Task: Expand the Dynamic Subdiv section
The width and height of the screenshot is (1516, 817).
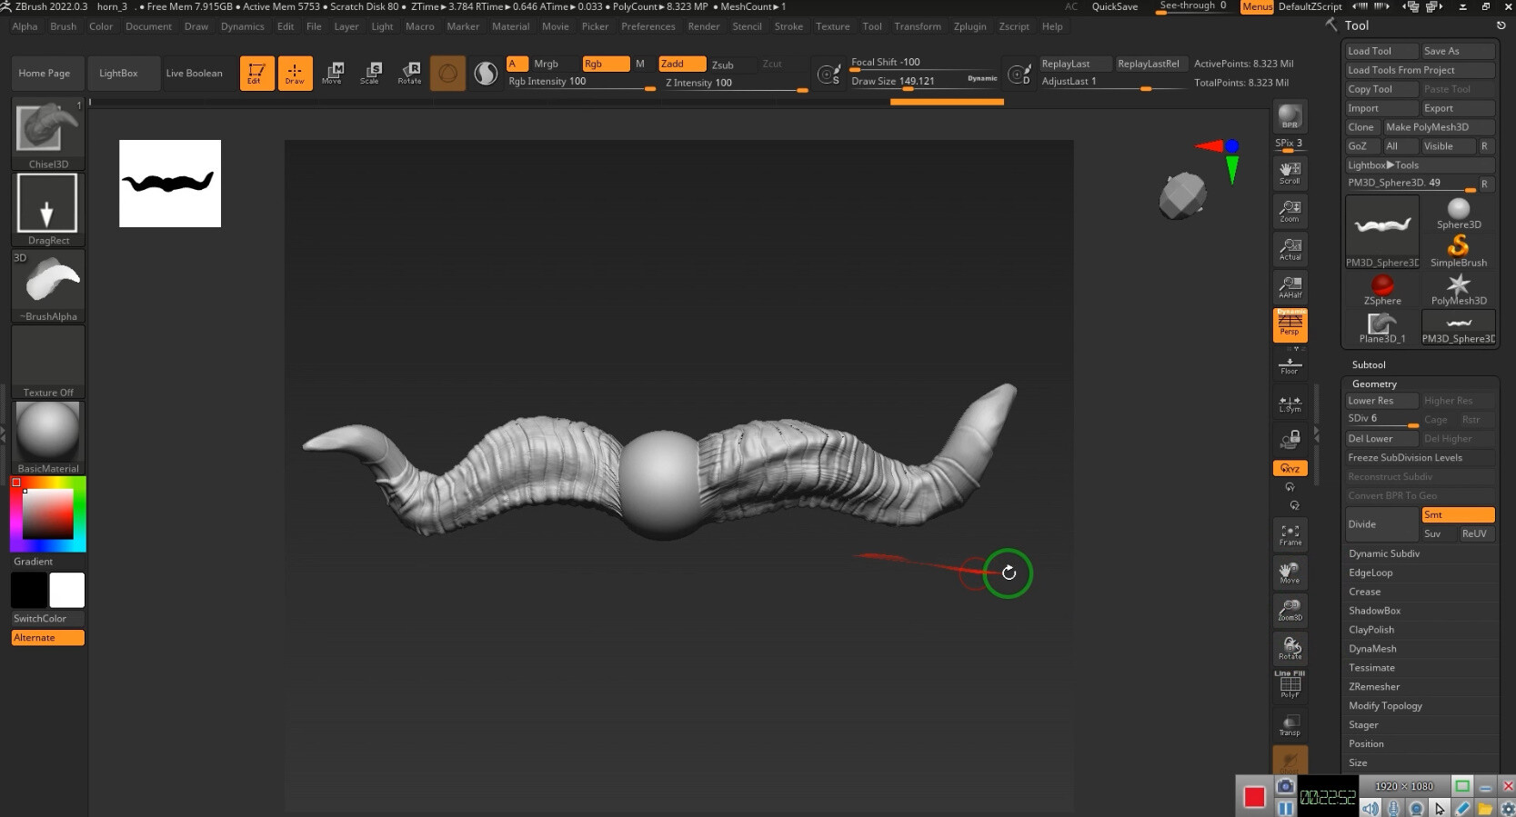Action: (1384, 553)
